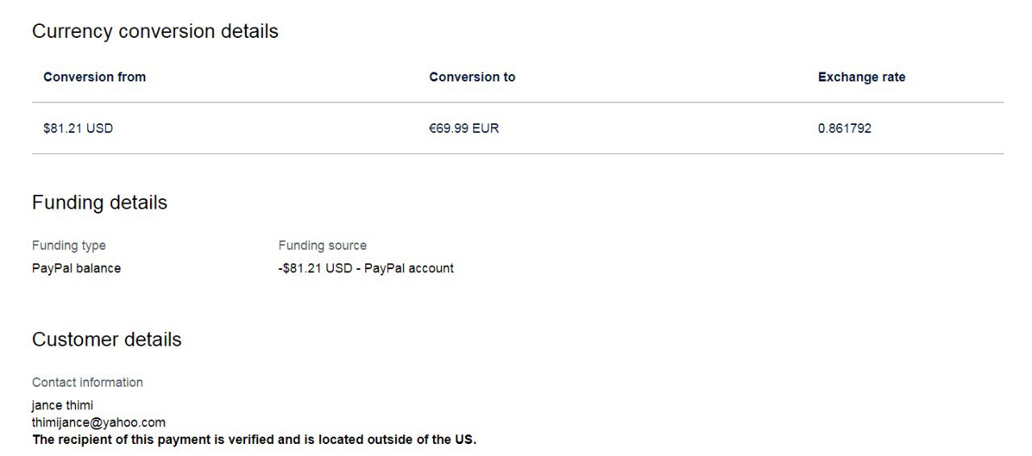Click the Funding type label
The height and width of the screenshot is (456, 1032).
[69, 246]
